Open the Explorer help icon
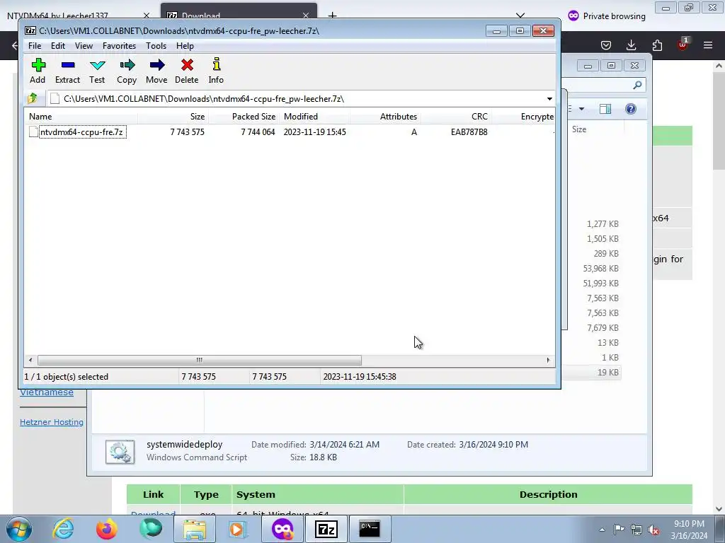 tap(631, 109)
